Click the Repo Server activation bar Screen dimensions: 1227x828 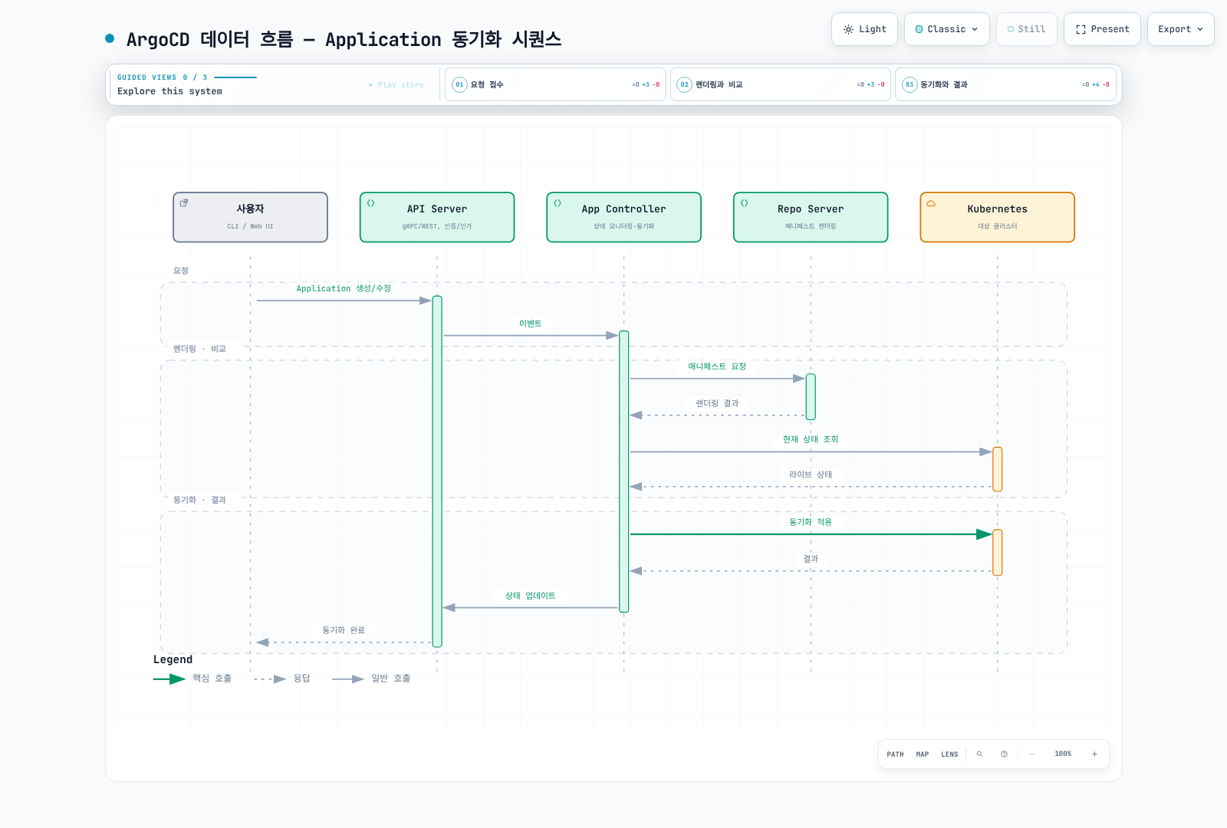[811, 396]
